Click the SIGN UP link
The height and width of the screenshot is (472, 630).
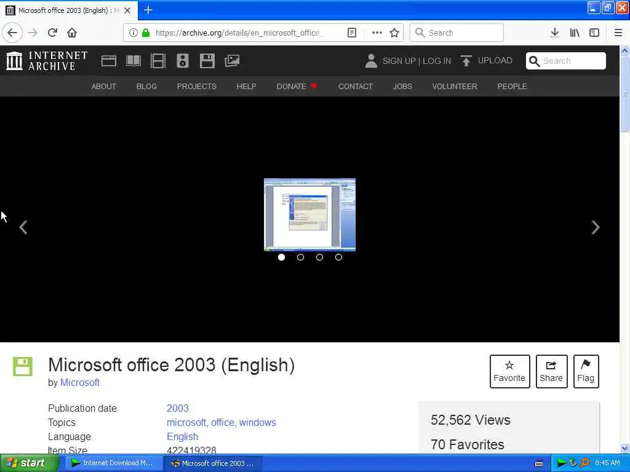click(x=399, y=61)
